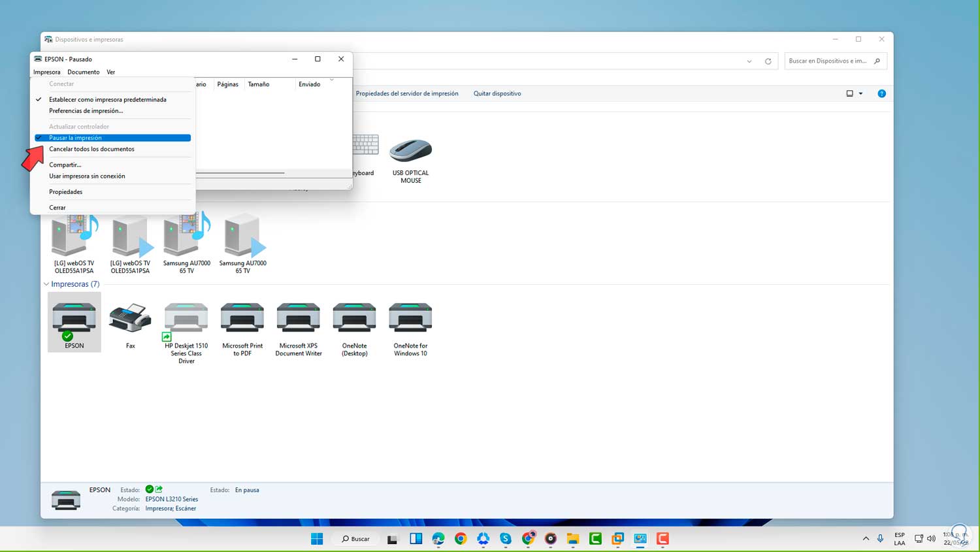The height and width of the screenshot is (552, 980).
Task: Open help in Dispositivos e impresoras
Action: [881, 93]
